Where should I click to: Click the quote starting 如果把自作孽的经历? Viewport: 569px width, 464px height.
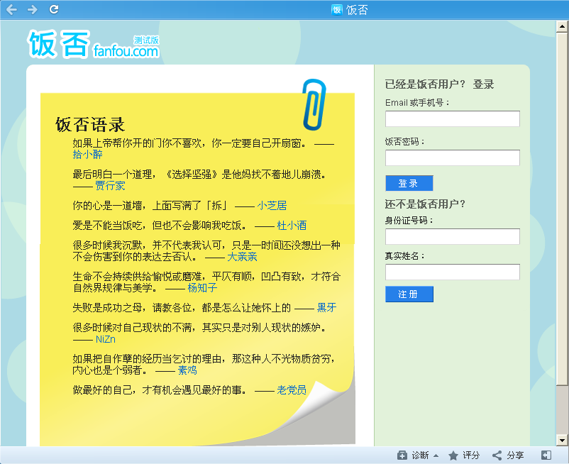[204, 364]
